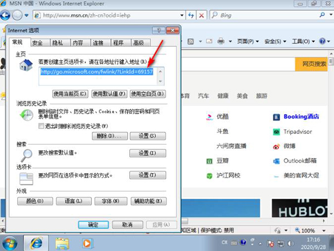Open the 工具(O) menu
The width and height of the screenshot is (334, 251).
(x=303, y=41)
